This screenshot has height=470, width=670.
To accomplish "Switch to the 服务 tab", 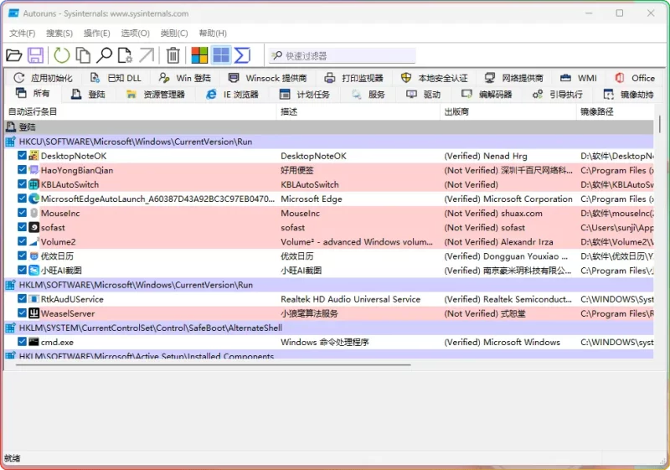I will click(368, 95).
